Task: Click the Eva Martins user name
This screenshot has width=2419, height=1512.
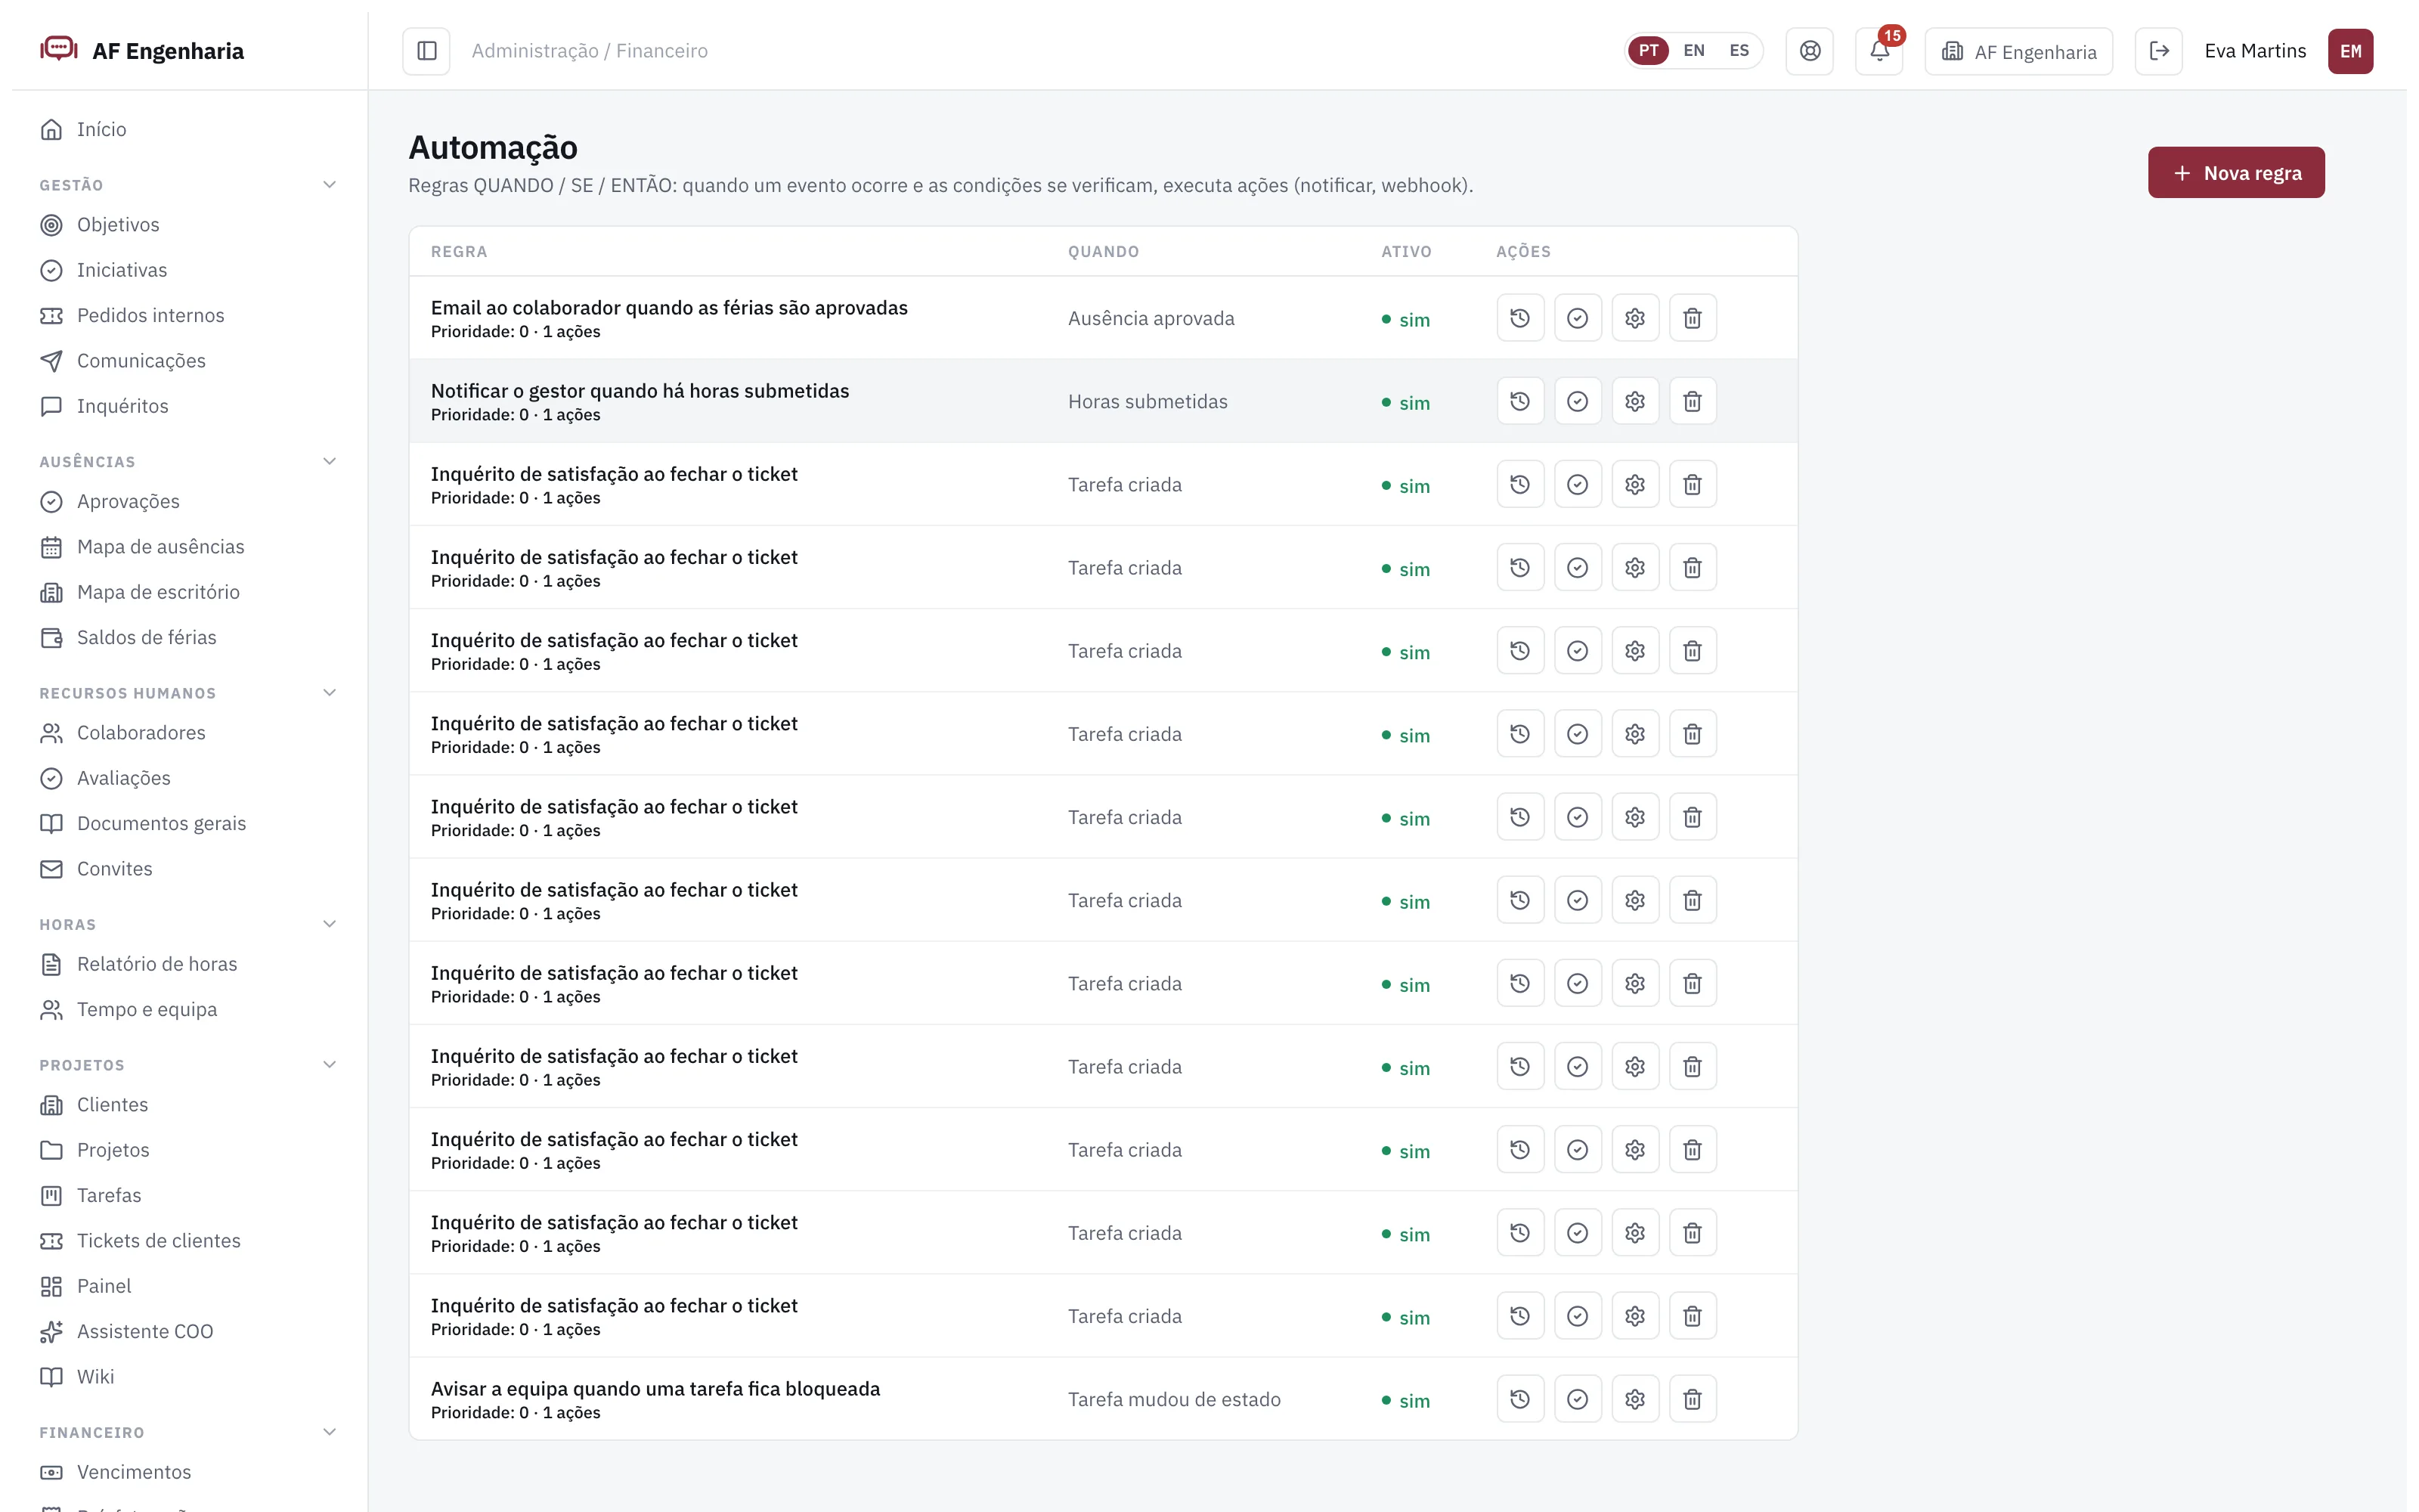Action: (2255, 51)
